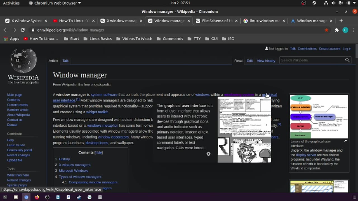358x201 pixels.
Task: Click the Steam tray icon
Action: pos(314,3)
